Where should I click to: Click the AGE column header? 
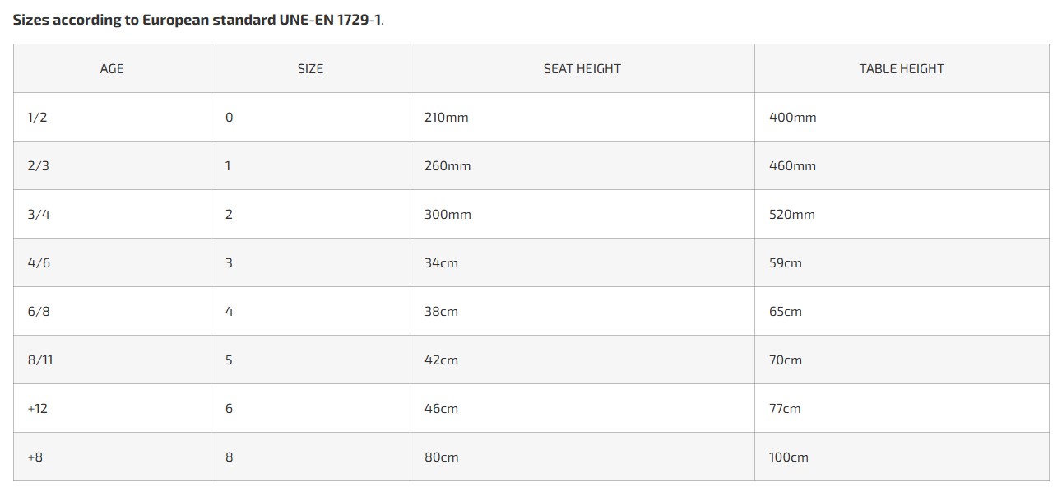point(112,69)
